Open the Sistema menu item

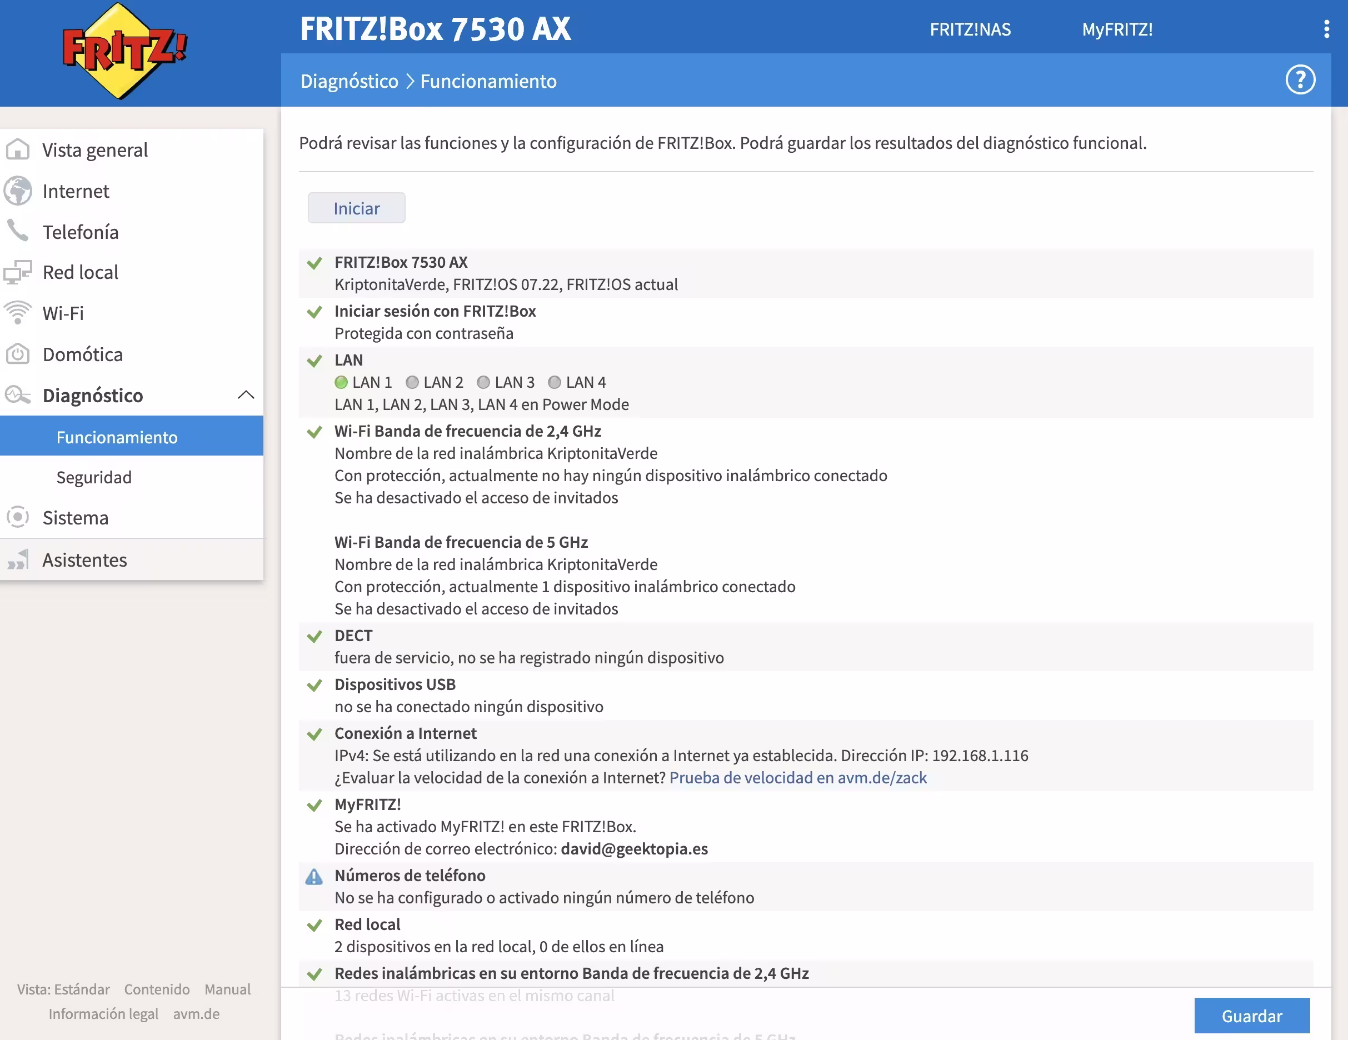[x=132, y=517]
